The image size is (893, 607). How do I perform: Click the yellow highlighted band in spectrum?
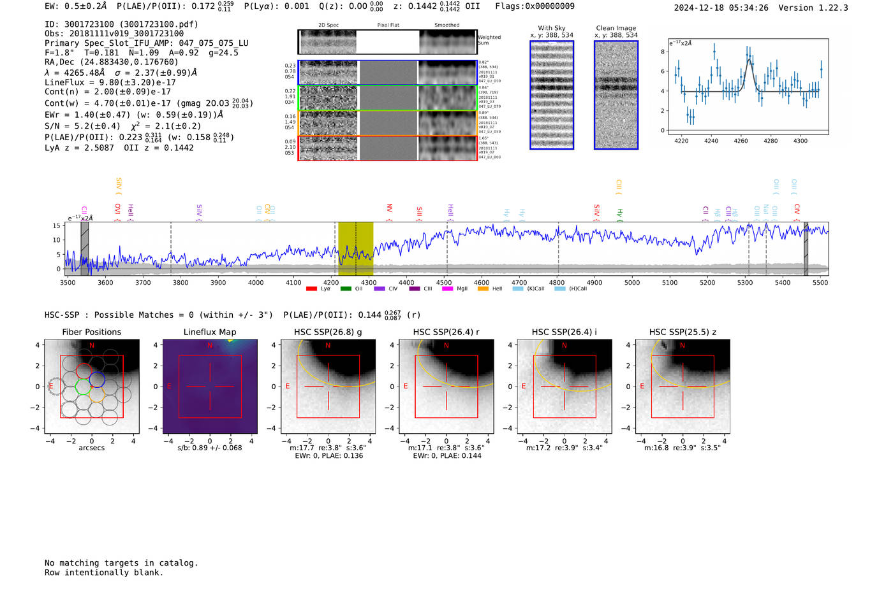point(355,249)
